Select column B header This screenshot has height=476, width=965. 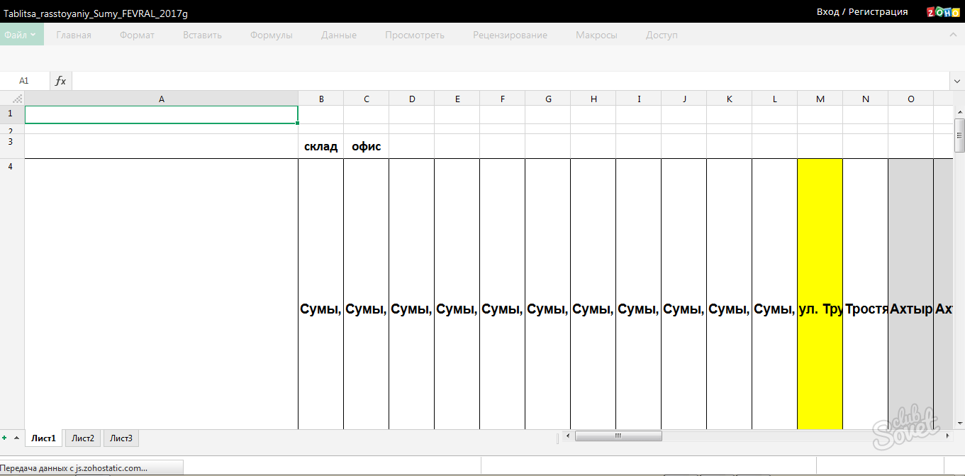point(321,99)
